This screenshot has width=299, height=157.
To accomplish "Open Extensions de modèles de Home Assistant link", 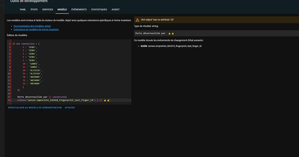I will [x=36, y=29].
